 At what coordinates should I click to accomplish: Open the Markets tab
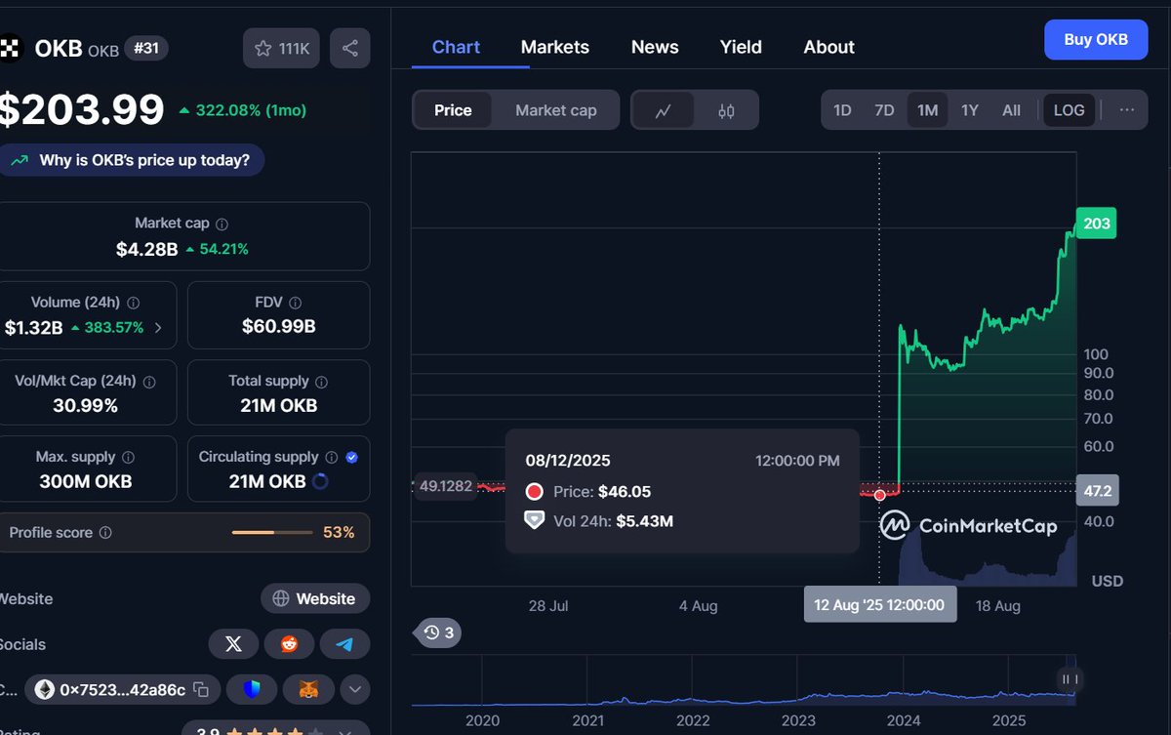pos(555,47)
